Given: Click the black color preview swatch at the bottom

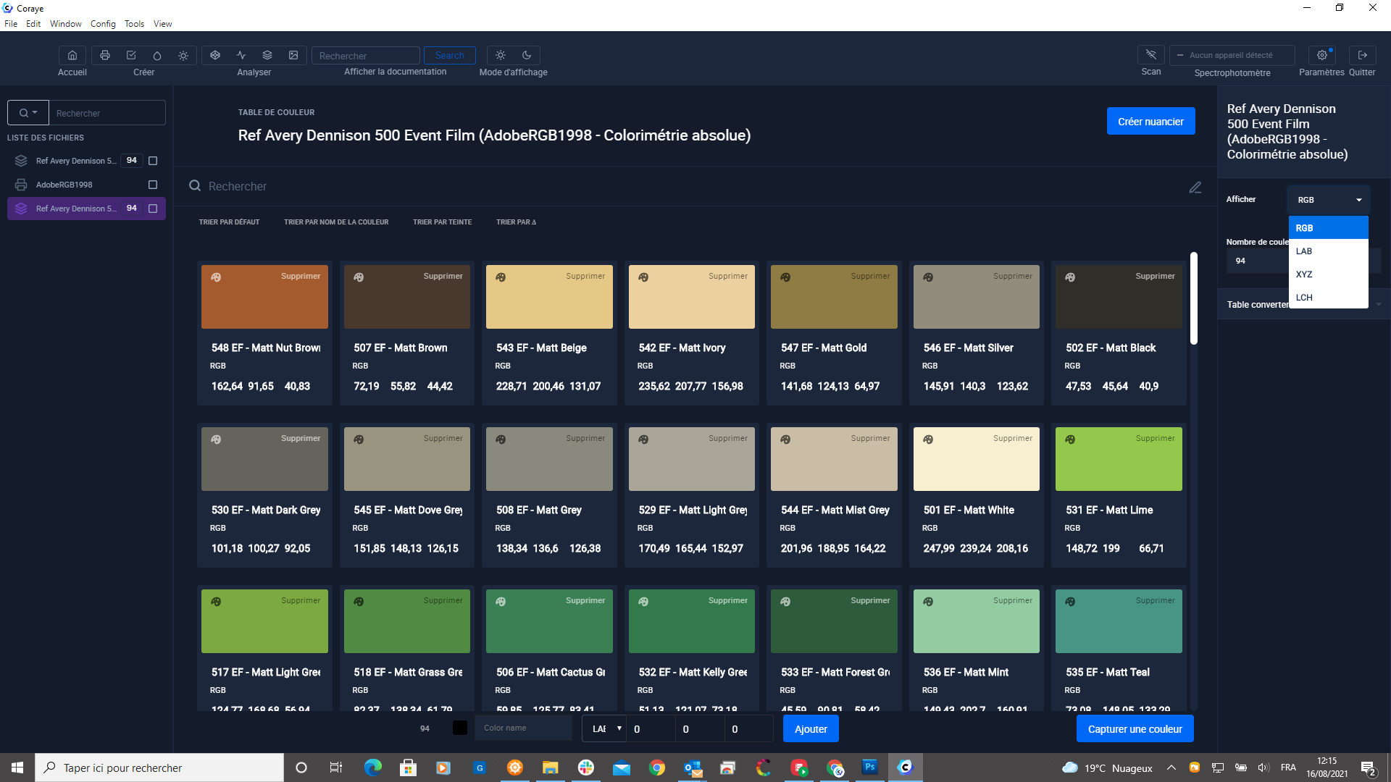Looking at the screenshot, I should click(459, 728).
